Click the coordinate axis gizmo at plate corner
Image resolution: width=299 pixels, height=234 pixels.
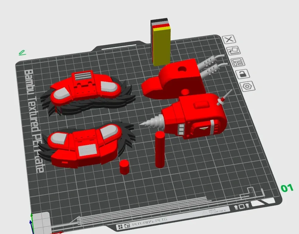point(32,220)
